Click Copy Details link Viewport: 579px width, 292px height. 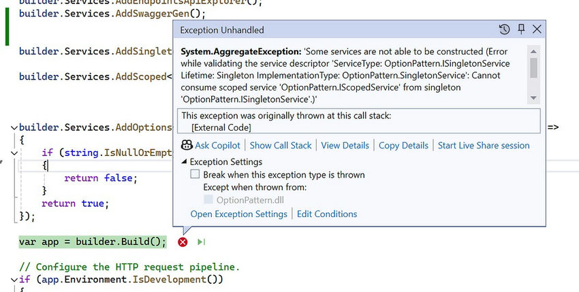pos(403,146)
